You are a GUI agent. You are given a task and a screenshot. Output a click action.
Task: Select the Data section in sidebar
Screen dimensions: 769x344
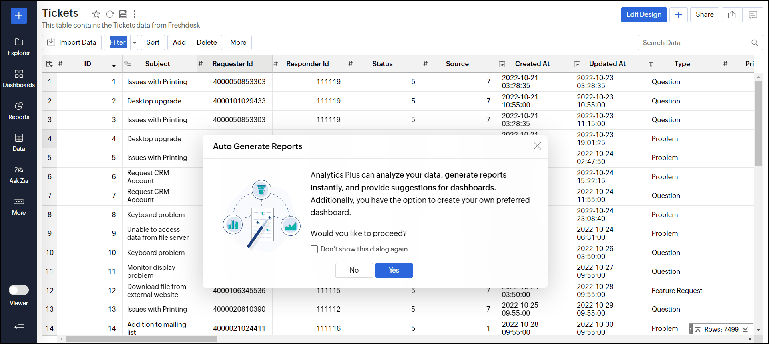point(19,142)
